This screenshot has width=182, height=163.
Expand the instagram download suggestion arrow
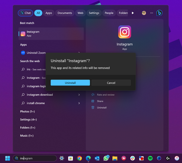click(79, 95)
